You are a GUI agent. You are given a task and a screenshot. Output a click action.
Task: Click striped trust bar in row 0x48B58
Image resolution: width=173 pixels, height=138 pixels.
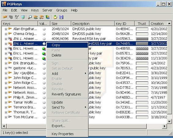pyautogui.click(x=142, y=49)
